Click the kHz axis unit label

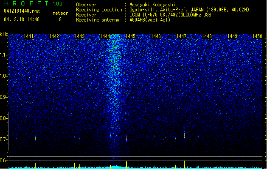[4, 34]
